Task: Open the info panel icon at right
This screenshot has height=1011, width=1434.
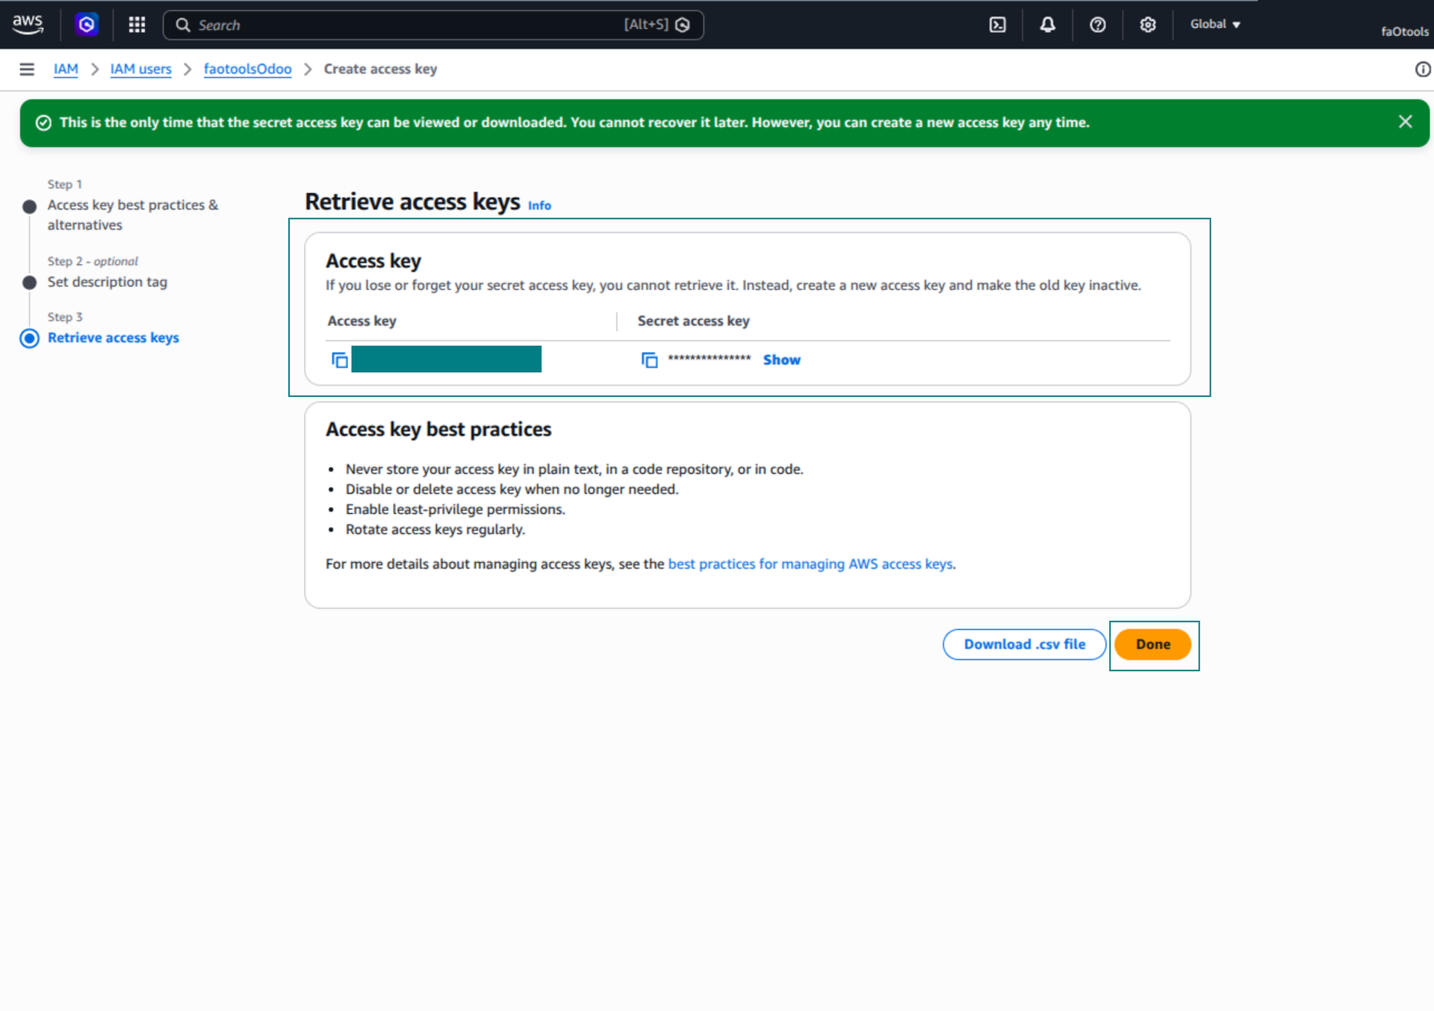Action: click(1422, 69)
